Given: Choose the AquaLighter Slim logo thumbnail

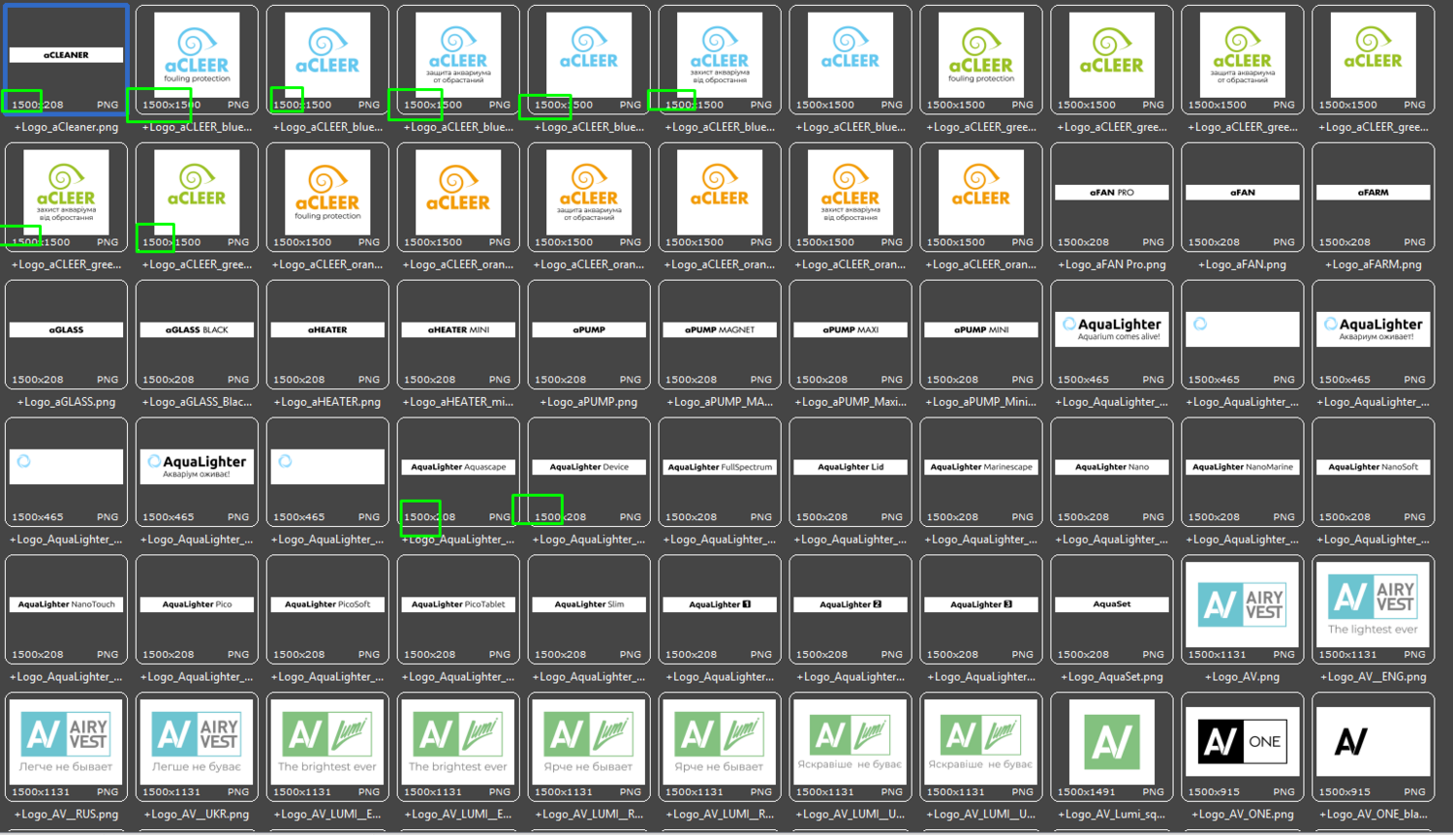Looking at the screenshot, I should pos(589,609).
